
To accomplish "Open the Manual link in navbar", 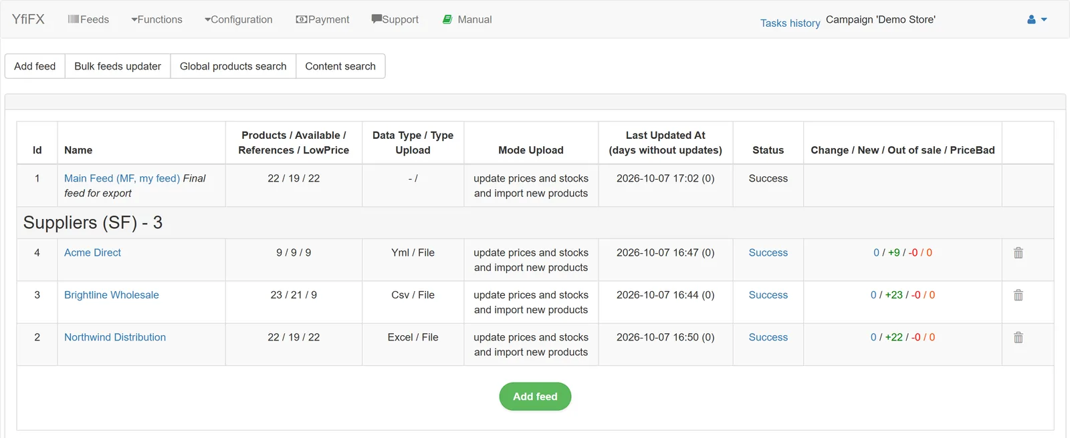I will click(x=467, y=19).
